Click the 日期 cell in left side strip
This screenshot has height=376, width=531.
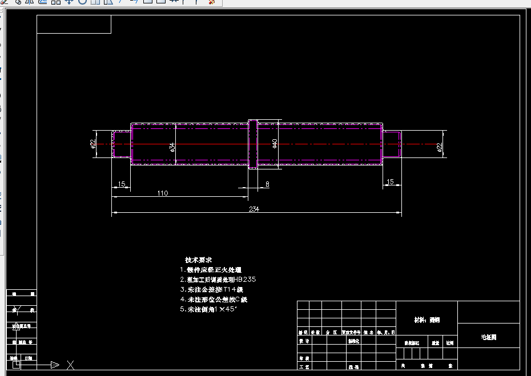pyautogui.click(x=29, y=358)
